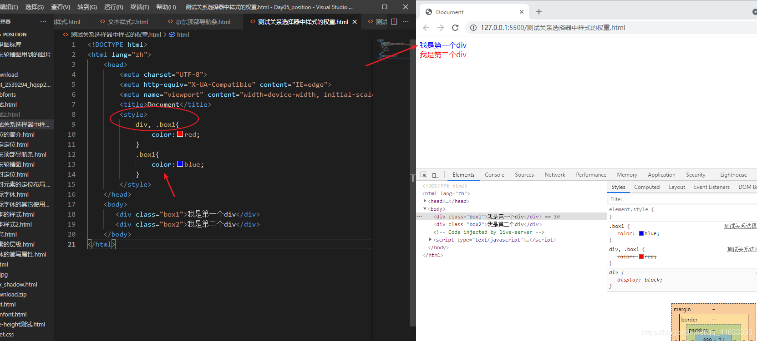
Task: Open the 查看(V) menu
Action: pyautogui.click(x=61, y=7)
